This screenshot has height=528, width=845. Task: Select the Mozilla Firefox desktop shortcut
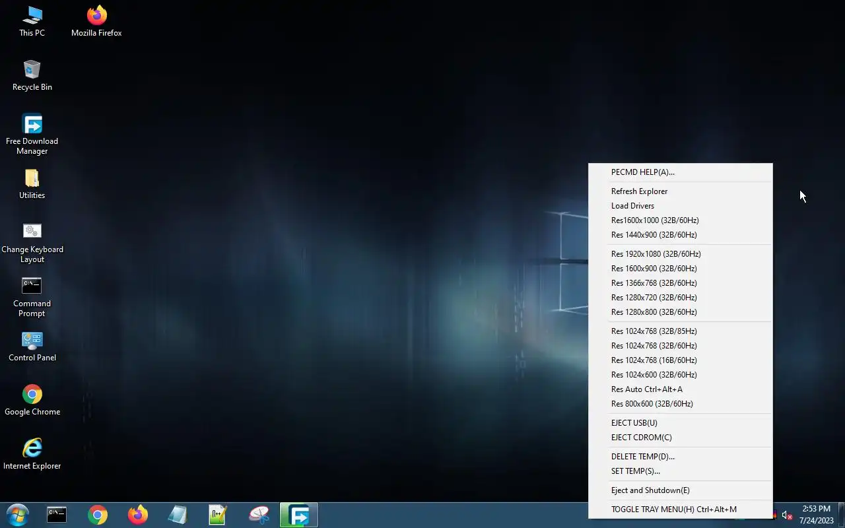(96, 21)
